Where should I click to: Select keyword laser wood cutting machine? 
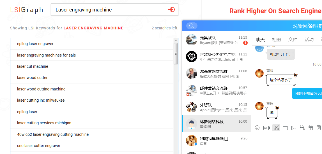coord(92,89)
